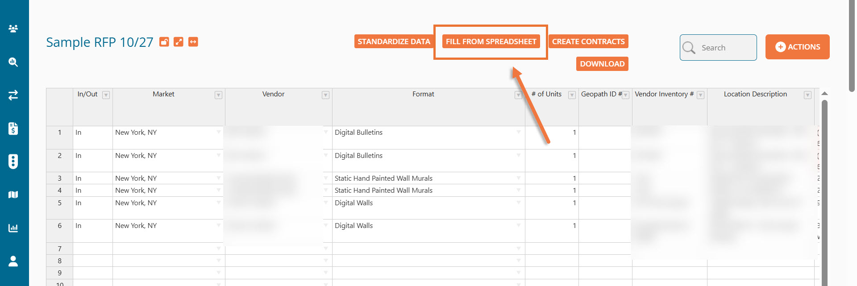Image resolution: width=857 pixels, height=286 pixels.
Task: Click the Fill From Spreadsheet button
Action: click(x=491, y=41)
